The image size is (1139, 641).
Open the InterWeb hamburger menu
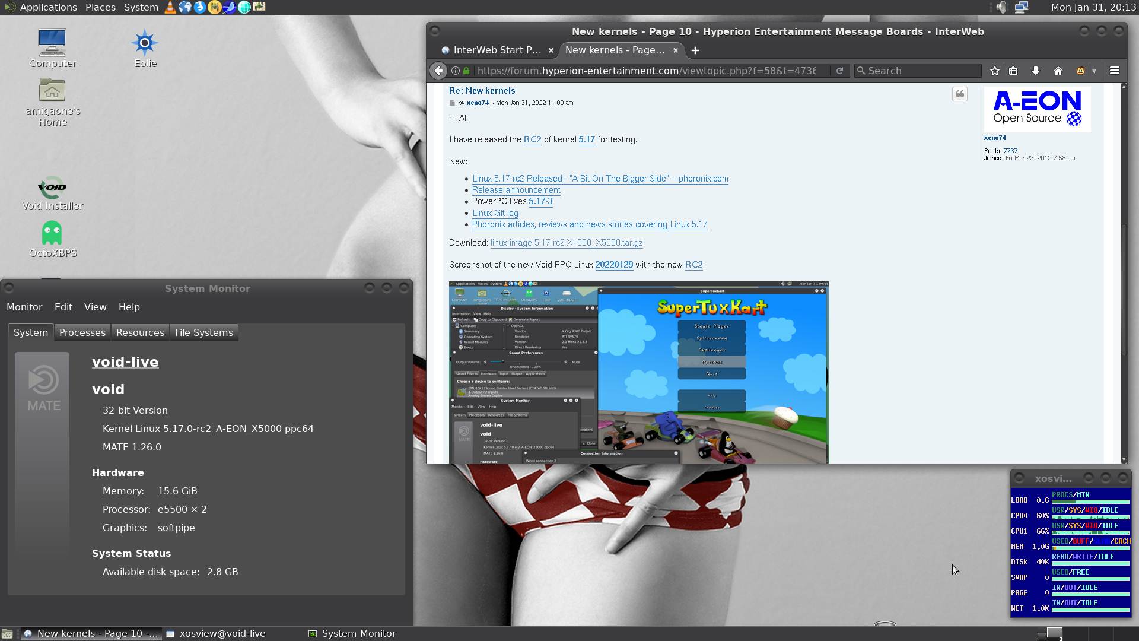pos(1115,71)
